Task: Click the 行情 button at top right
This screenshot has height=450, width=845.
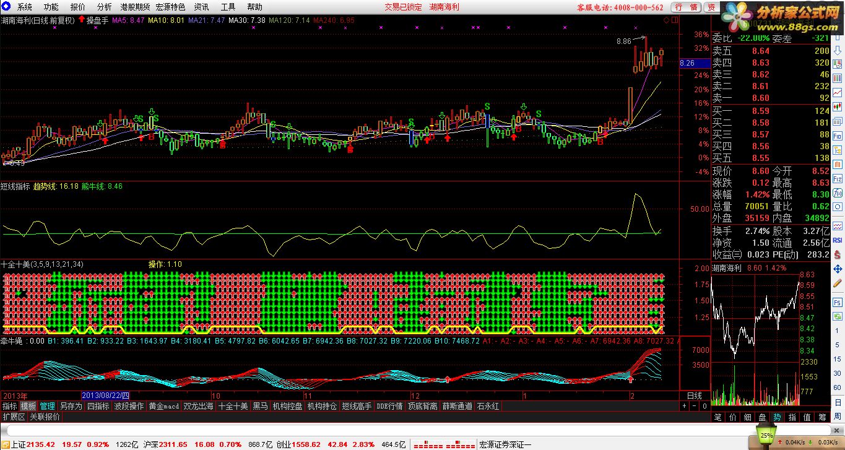Action: [686, 7]
